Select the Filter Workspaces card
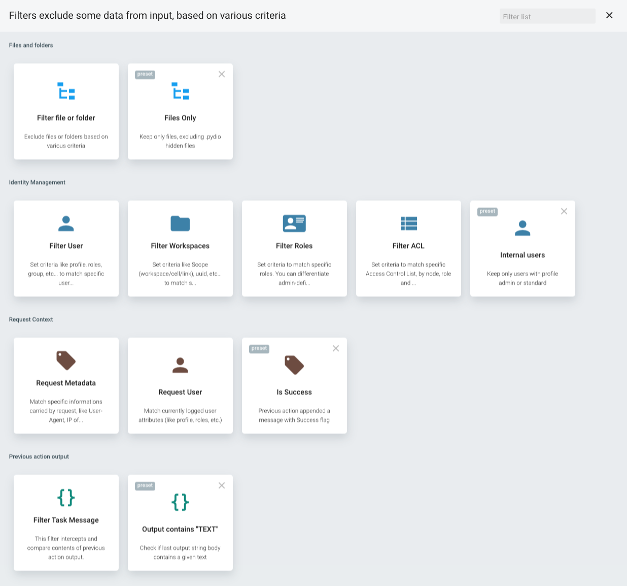The height and width of the screenshot is (586, 627). 180,249
